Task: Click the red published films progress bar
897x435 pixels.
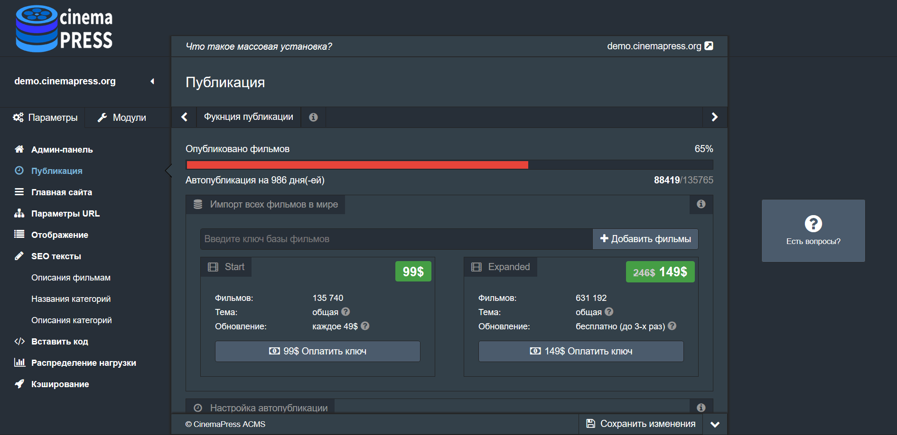Action: (x=357, y=165)
